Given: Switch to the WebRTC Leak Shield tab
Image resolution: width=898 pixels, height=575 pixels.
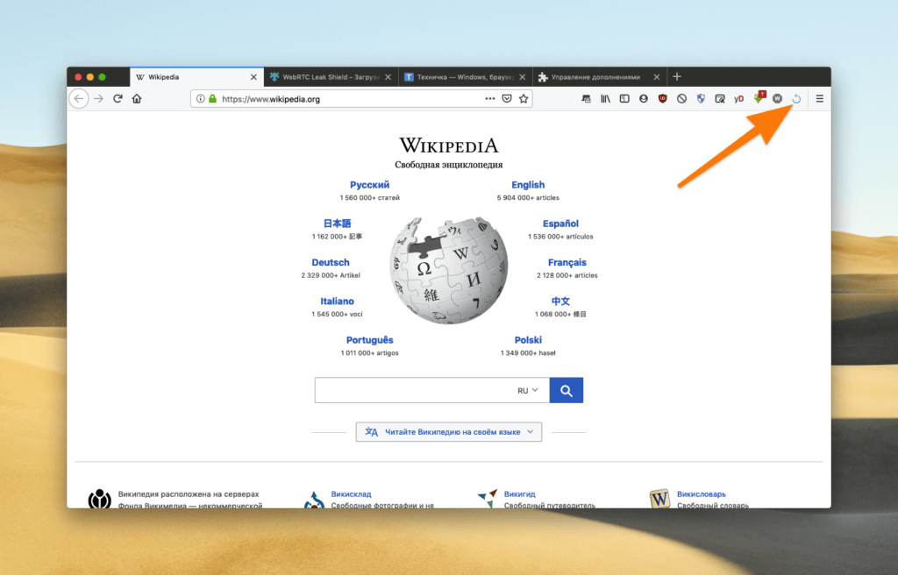Looking at the screenshot, I should pos(331,77).
